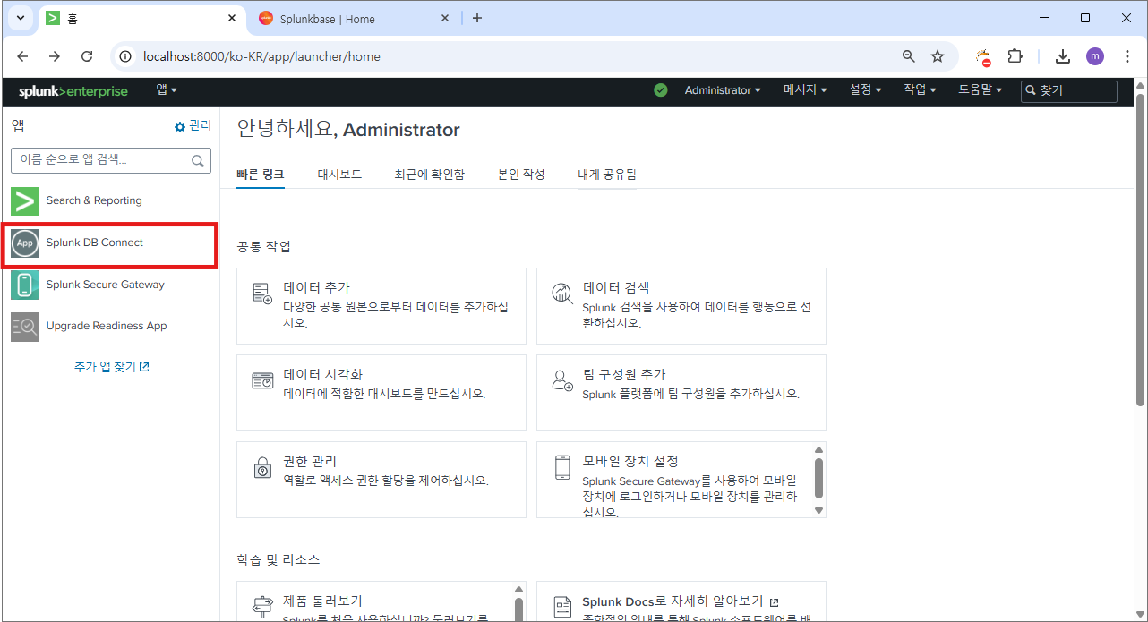
Task: View site information icon in address bar
Action: 126,56
